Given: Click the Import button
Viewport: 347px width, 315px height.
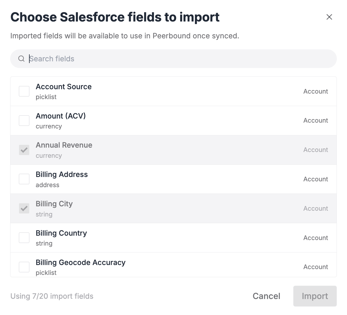Looking at the screenshot, I should point(315,296).
